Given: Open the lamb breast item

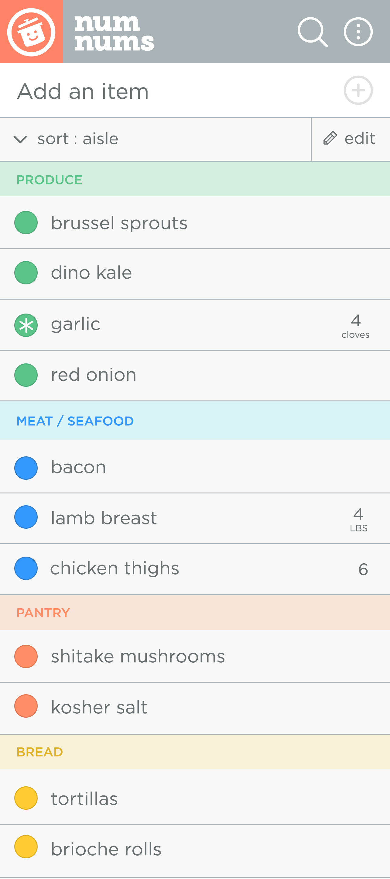Looking at the screenshot, I should coord(104,518).
